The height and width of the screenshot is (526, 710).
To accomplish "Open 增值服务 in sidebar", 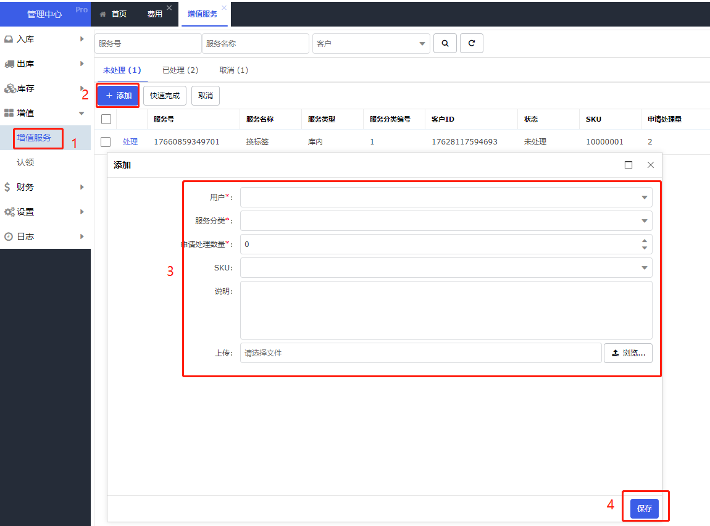I will 34,138.
